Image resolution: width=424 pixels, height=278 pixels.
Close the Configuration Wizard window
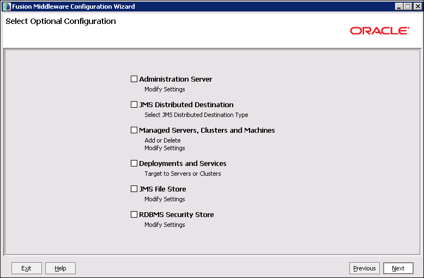pos(418,7)
